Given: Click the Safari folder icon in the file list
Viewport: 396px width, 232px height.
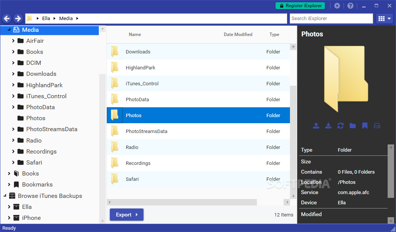Looking at the screenshot, I should (x=115, y=179).
